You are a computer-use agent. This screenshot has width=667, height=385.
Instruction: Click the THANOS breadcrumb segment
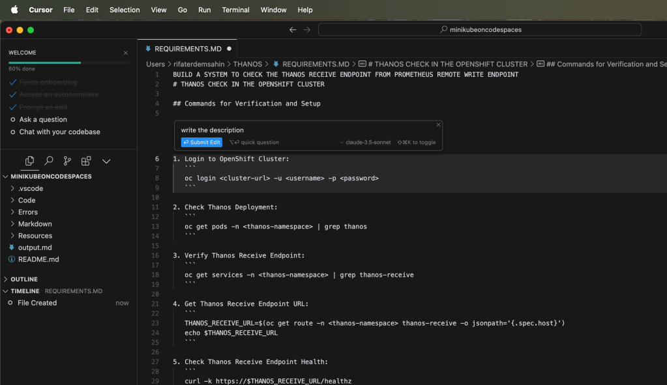coord(248,64)
